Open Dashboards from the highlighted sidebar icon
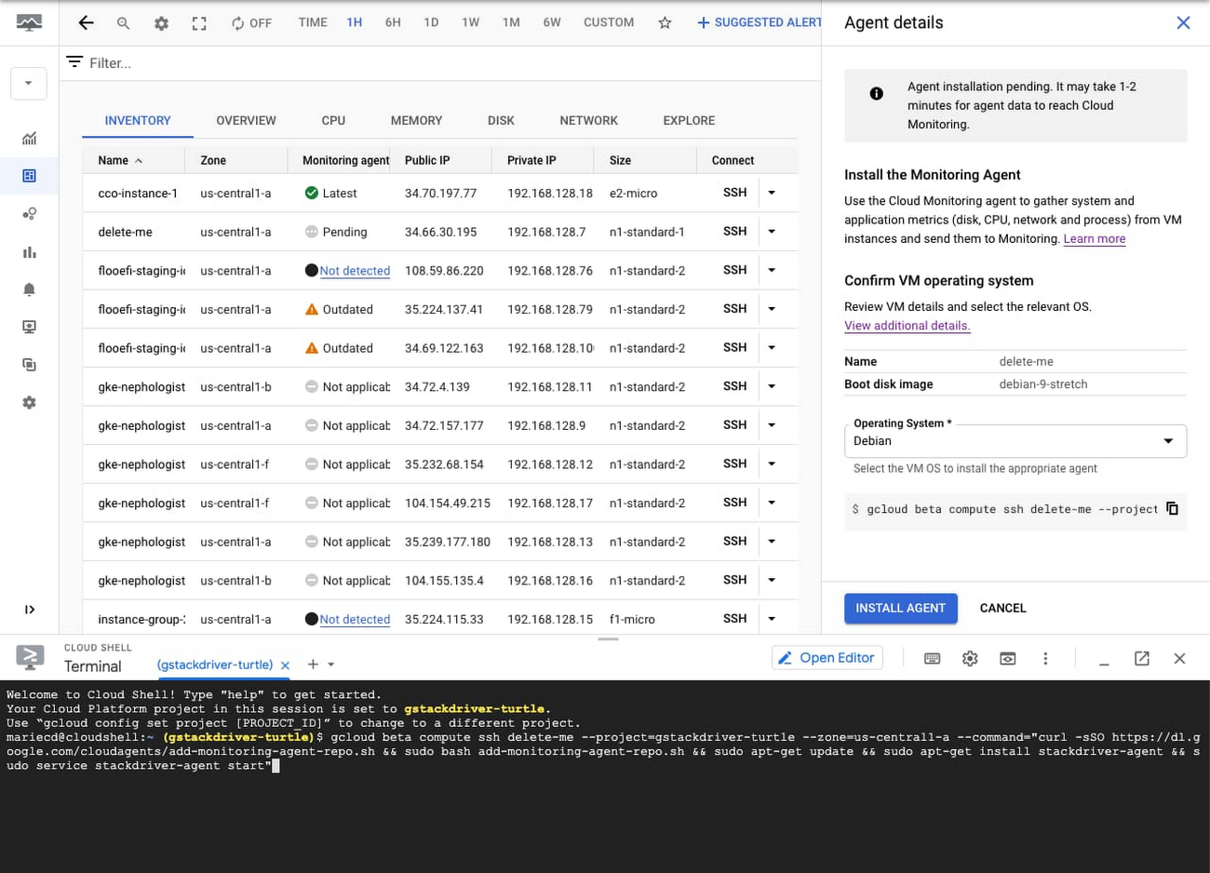 coord(29,176)
